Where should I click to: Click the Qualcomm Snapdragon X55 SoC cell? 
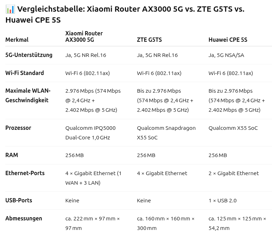pyautogui.click(x=166, y=133)
